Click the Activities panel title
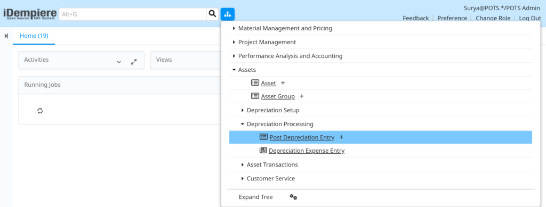546x207 pixels. coord(36,60)
